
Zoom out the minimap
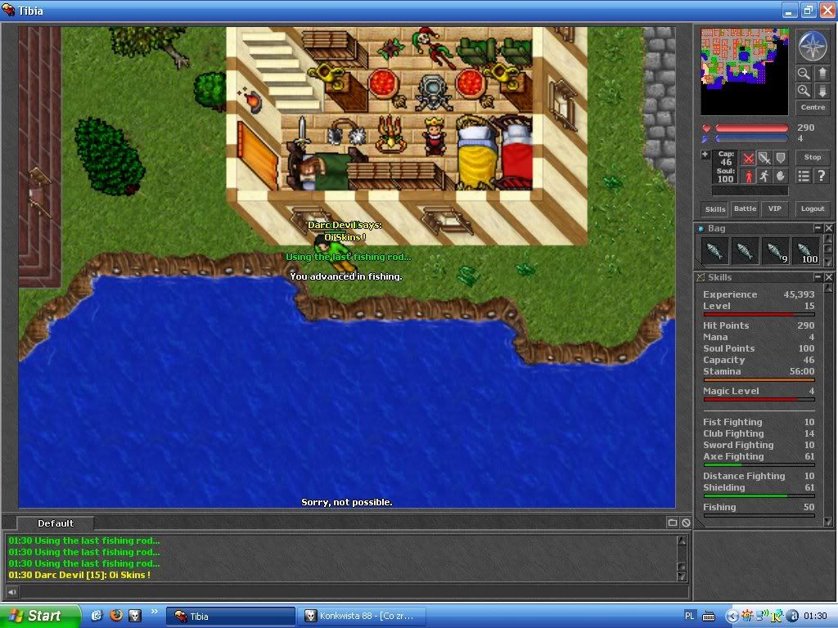(804, 73)
